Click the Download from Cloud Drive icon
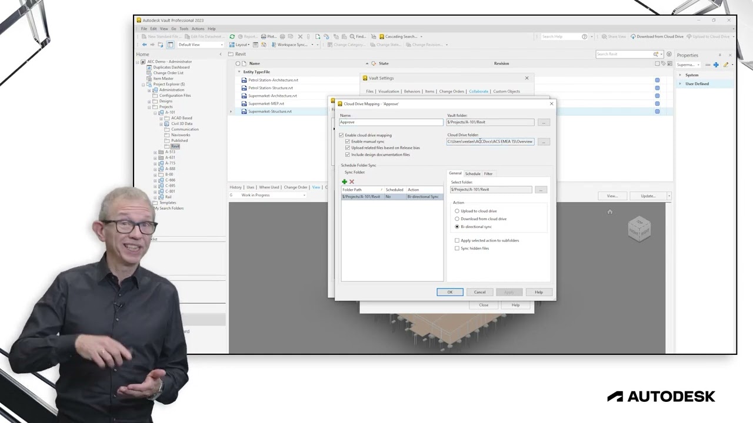 [x=633, y=36]
